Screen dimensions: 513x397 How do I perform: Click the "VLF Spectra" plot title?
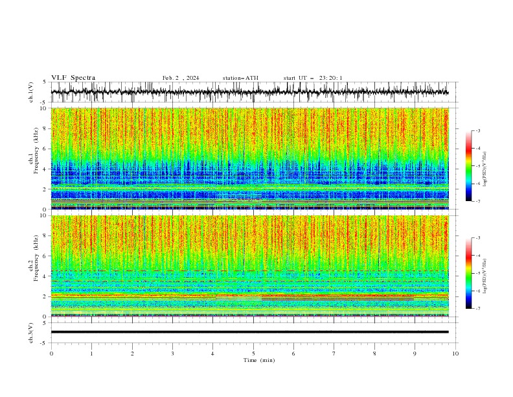pyautogui.click(x=73, y=78)
